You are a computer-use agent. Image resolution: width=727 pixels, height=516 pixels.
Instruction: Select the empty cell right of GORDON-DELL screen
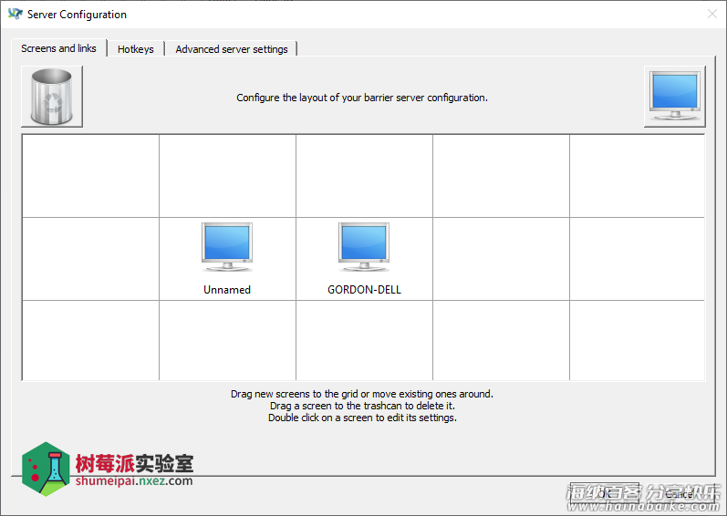[x=501, y=259]
